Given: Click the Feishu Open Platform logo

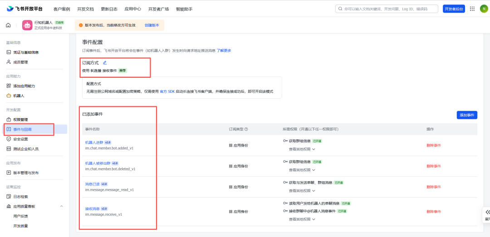Looking at the screenshot, I should tap(24, 9).
